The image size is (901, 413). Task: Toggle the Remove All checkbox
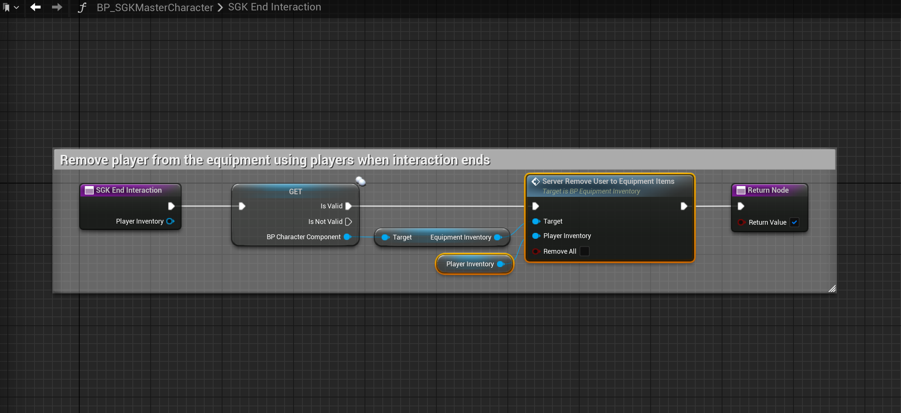[x=585, y=251]
